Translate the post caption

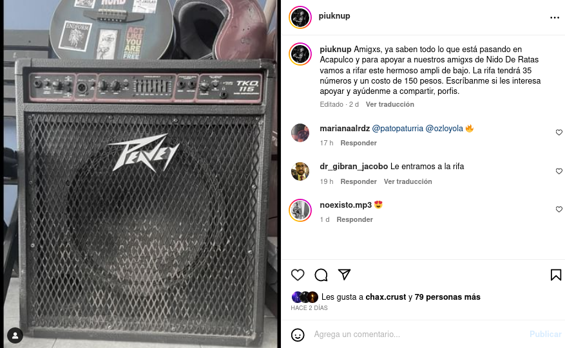click(390, 104)
